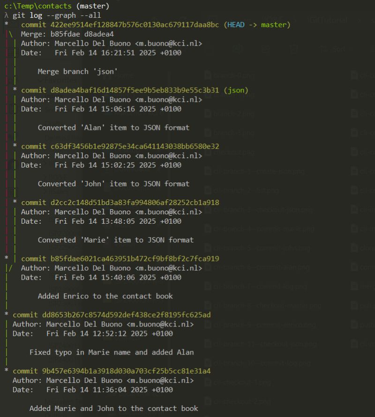Select commit hash 9b457e6394b1a3918d030a703cf25b5cc81e31a4
This screenshot has width=375, height=417.
click(x=126, y=371)
